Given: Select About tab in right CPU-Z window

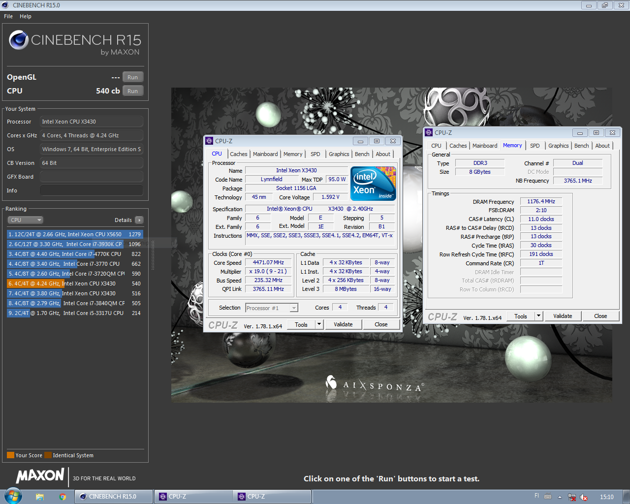Looking at the screenshot, I should tap(602, 146).
